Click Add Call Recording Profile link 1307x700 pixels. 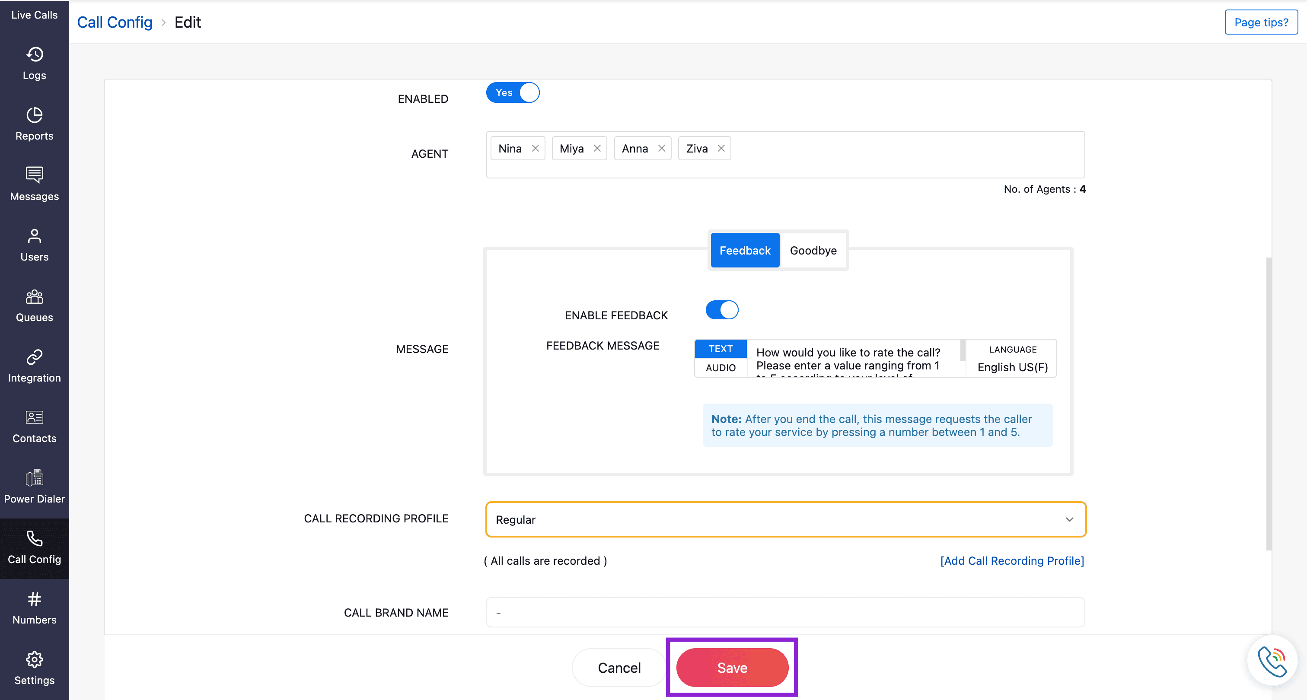[x=1012, y=560]
